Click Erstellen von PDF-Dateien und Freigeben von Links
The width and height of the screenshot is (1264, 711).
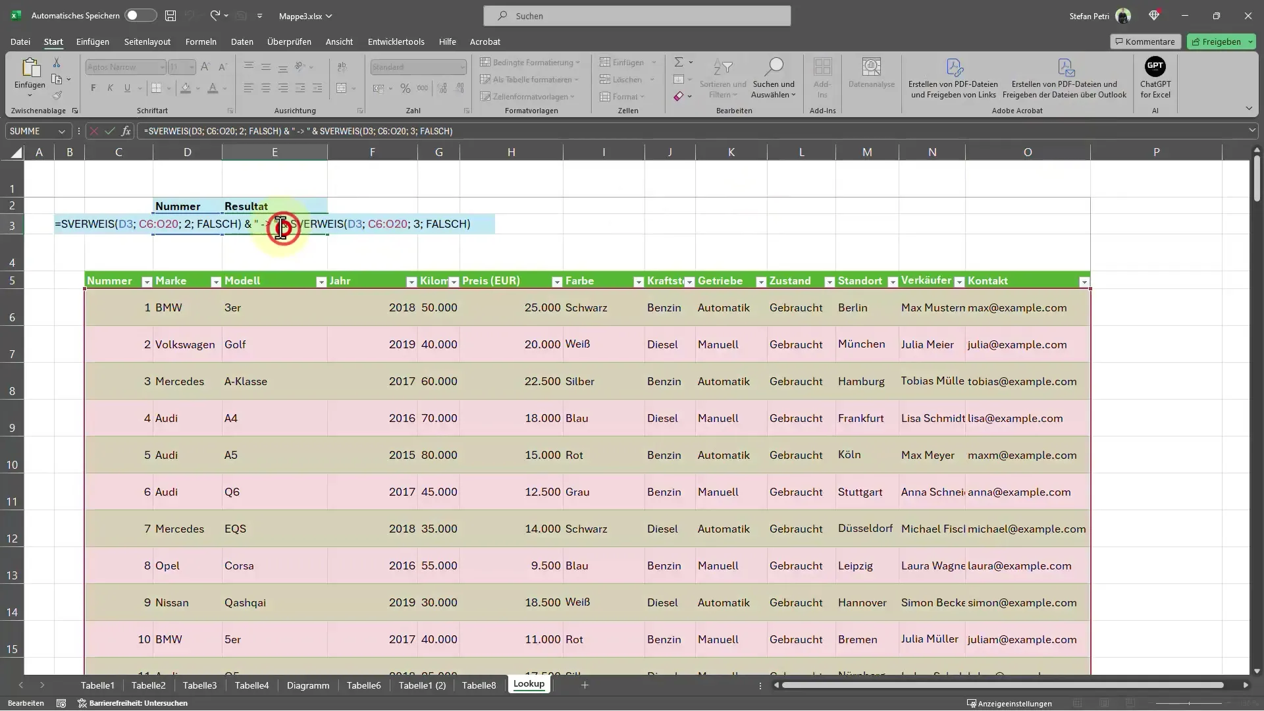(x=954, y=78)
